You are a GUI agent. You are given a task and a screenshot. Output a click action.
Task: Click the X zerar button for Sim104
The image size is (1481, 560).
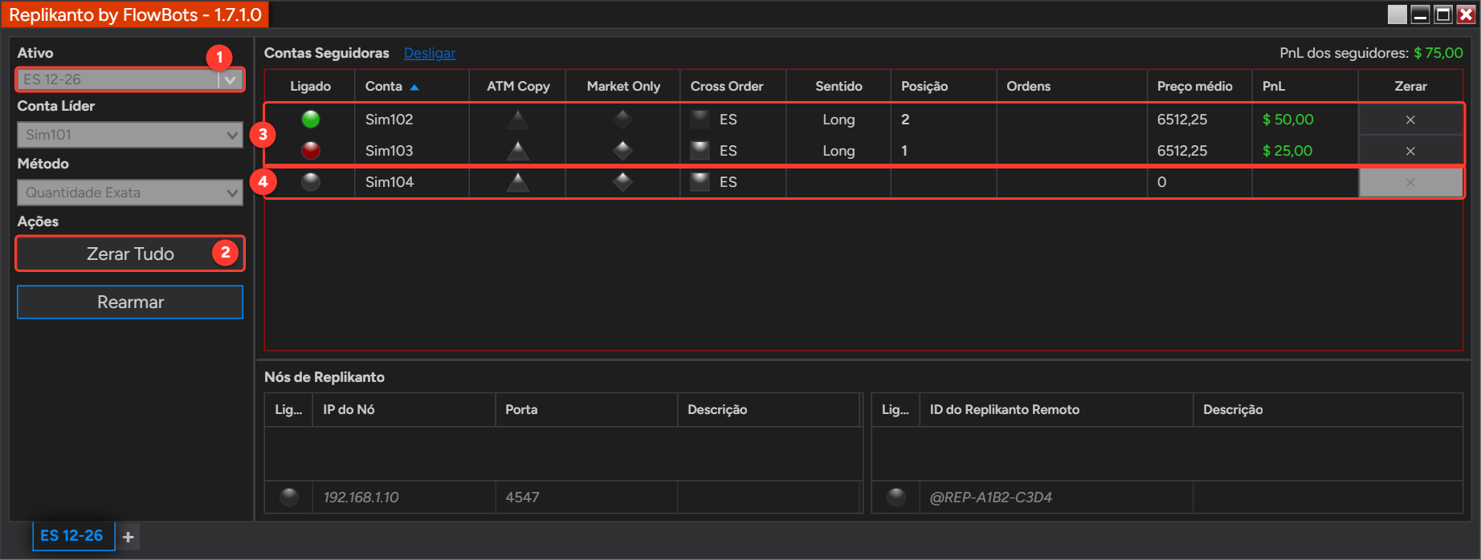[x=1410, y=182]
